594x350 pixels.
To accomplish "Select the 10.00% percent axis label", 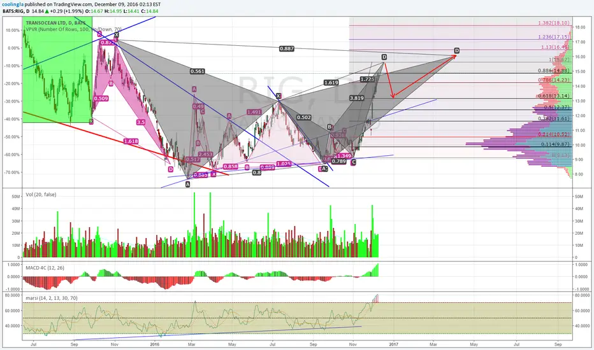I will [13, 31].
